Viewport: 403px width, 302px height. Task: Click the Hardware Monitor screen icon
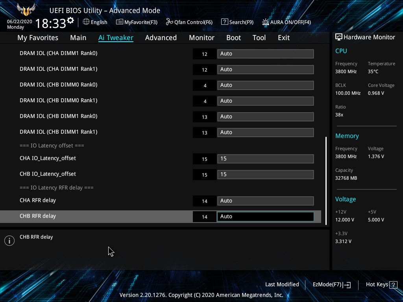339,37
